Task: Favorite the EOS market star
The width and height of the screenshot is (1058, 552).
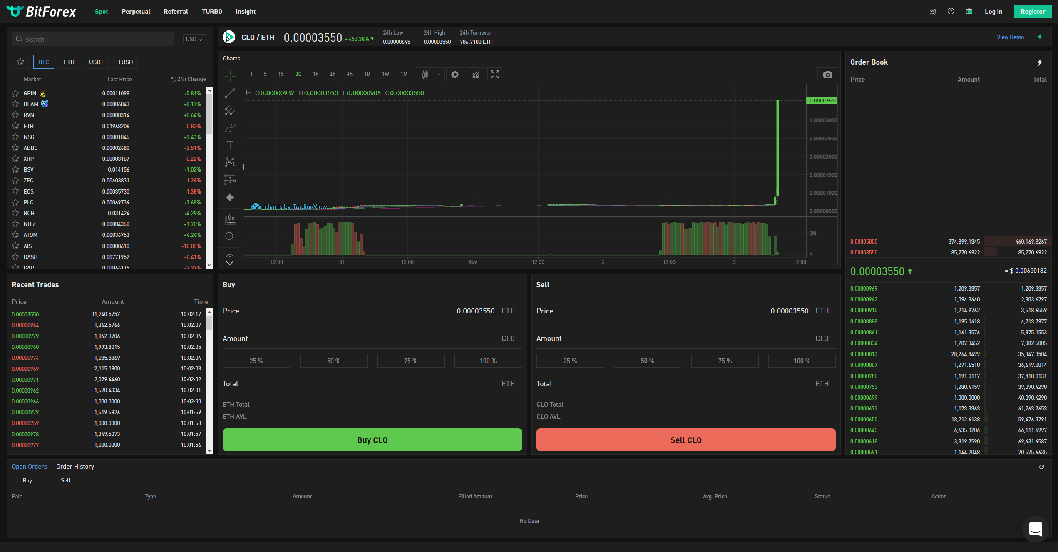Action: pos(15,191)
